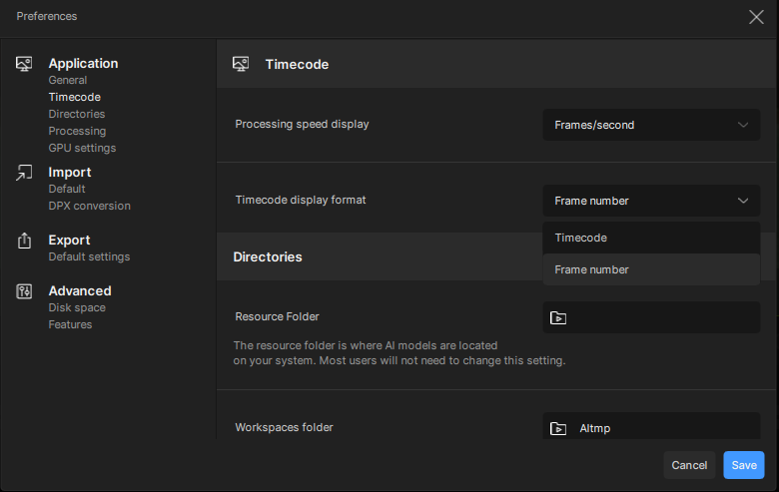Select DPX conversion under Import
The image size is (779, 492).
click(x=89, y=206)
